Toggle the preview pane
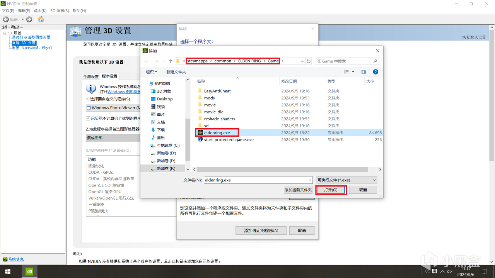 pos(364,72)
